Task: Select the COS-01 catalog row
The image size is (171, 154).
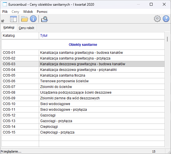Action: click(20, 53)
